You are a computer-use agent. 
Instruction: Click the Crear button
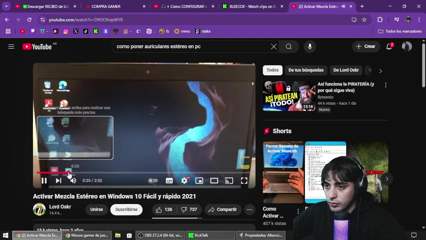[x=365, y=47]
